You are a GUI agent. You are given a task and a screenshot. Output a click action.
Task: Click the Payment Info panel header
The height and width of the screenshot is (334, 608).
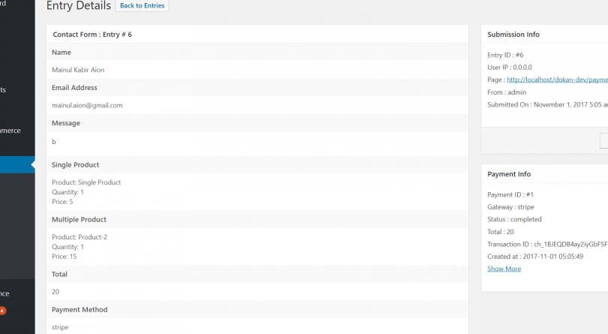(x=510, y=174)
